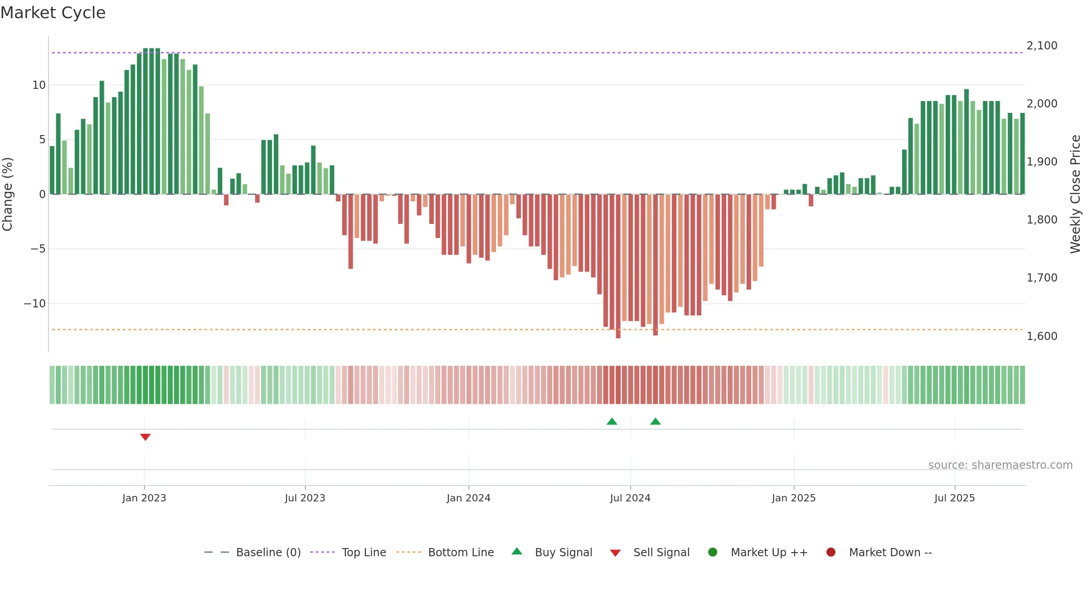Click the Jan 2025 axis label

(794, 498)
